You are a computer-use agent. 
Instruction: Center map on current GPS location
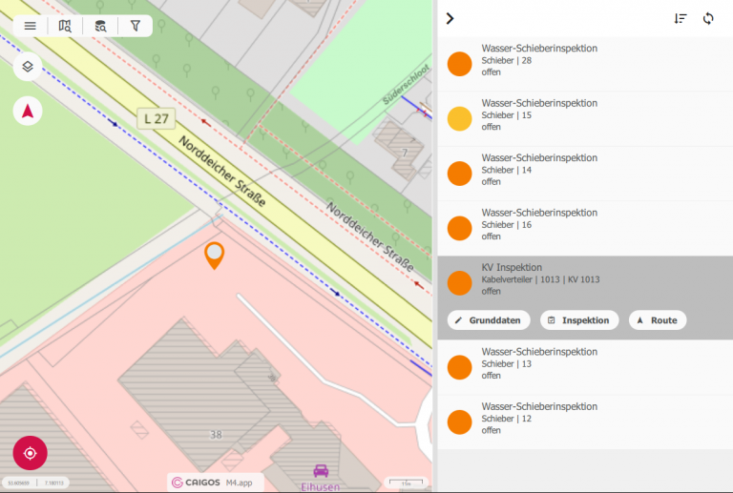(x=31, y=453)
